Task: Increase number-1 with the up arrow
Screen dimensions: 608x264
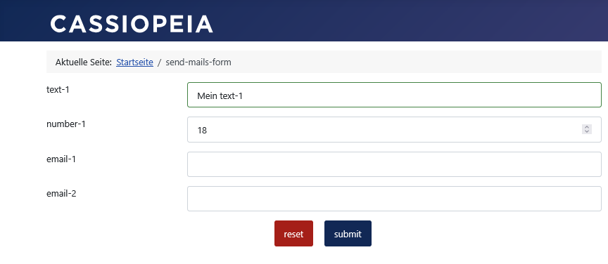Action: pyautogui.click(x=587, y=127)
